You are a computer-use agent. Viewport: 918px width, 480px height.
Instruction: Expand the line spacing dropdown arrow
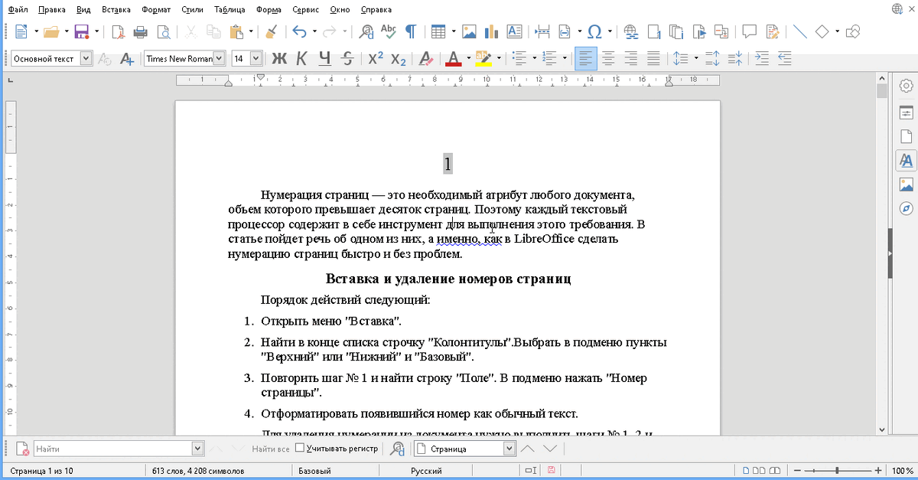695,58
